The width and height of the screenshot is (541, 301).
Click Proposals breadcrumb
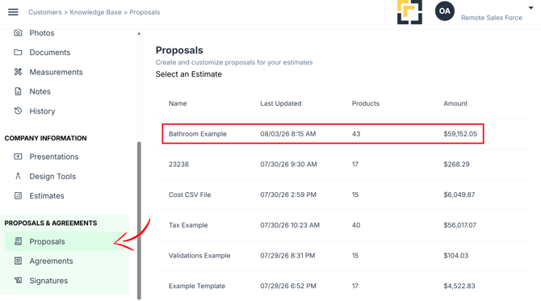click(x=145, y=12)
